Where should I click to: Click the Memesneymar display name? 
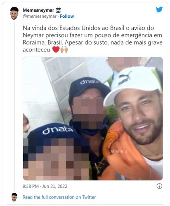click(38, 10)
